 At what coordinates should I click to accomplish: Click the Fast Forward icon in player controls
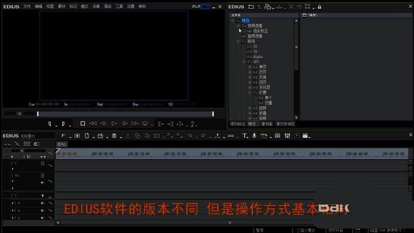click(x=135, y=124)
